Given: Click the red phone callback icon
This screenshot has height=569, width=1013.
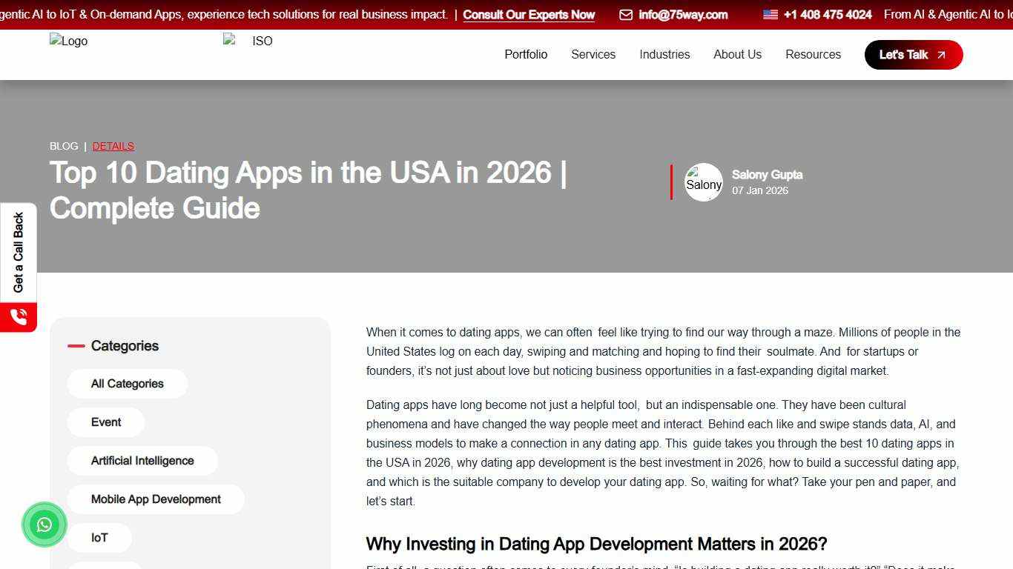Looking at the screenshot, I should click(x=18, y=316).
